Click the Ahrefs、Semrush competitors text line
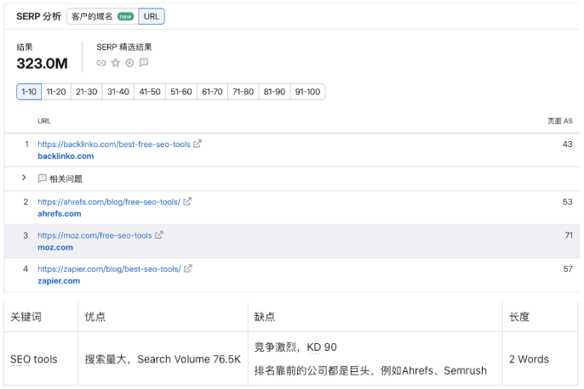This screenshot has height=389, width=584. (x=370, y=370)
